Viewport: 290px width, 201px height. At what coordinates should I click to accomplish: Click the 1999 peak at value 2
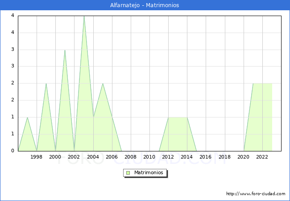pos(46,84)
